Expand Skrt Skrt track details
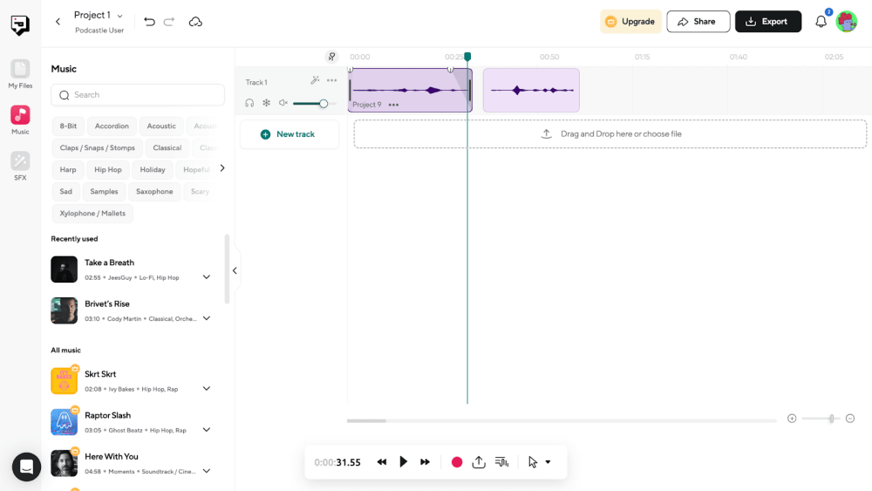Image resolution: width=872 pixels, height=491 pixels. [207, 388]
